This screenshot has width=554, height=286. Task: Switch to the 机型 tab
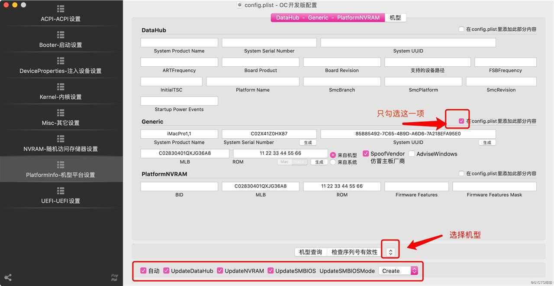pos(395,17)
